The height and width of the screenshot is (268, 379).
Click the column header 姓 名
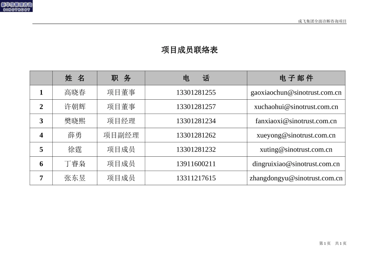tap(75, 78)
